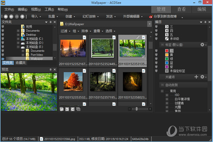Close the 文件夹 folders panel
The height and width of the screenshot is (142, 213).
coord(55,22)
